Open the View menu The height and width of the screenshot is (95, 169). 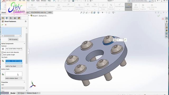pyautogui.click(x=28, y=1)
